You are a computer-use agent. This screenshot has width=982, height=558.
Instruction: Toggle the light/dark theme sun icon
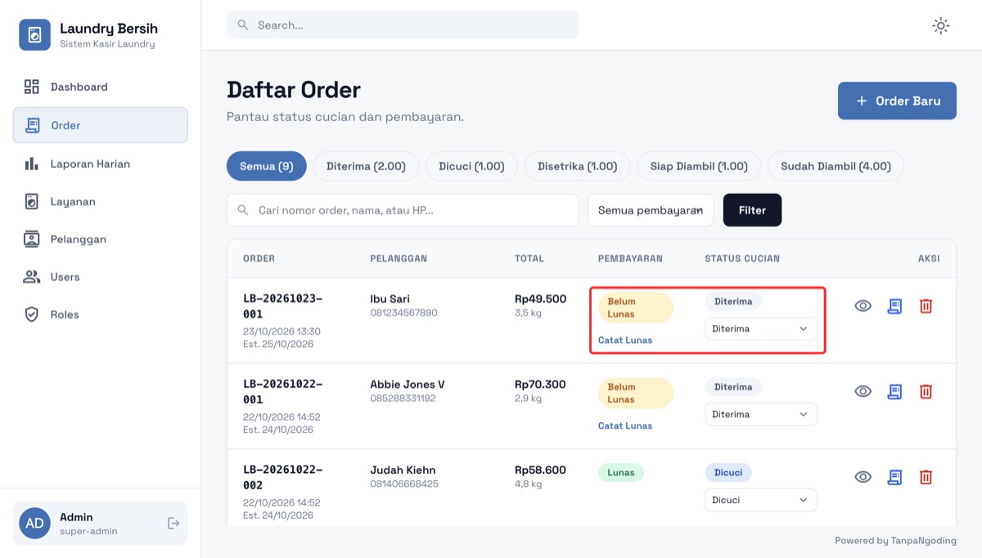point(941,25)
